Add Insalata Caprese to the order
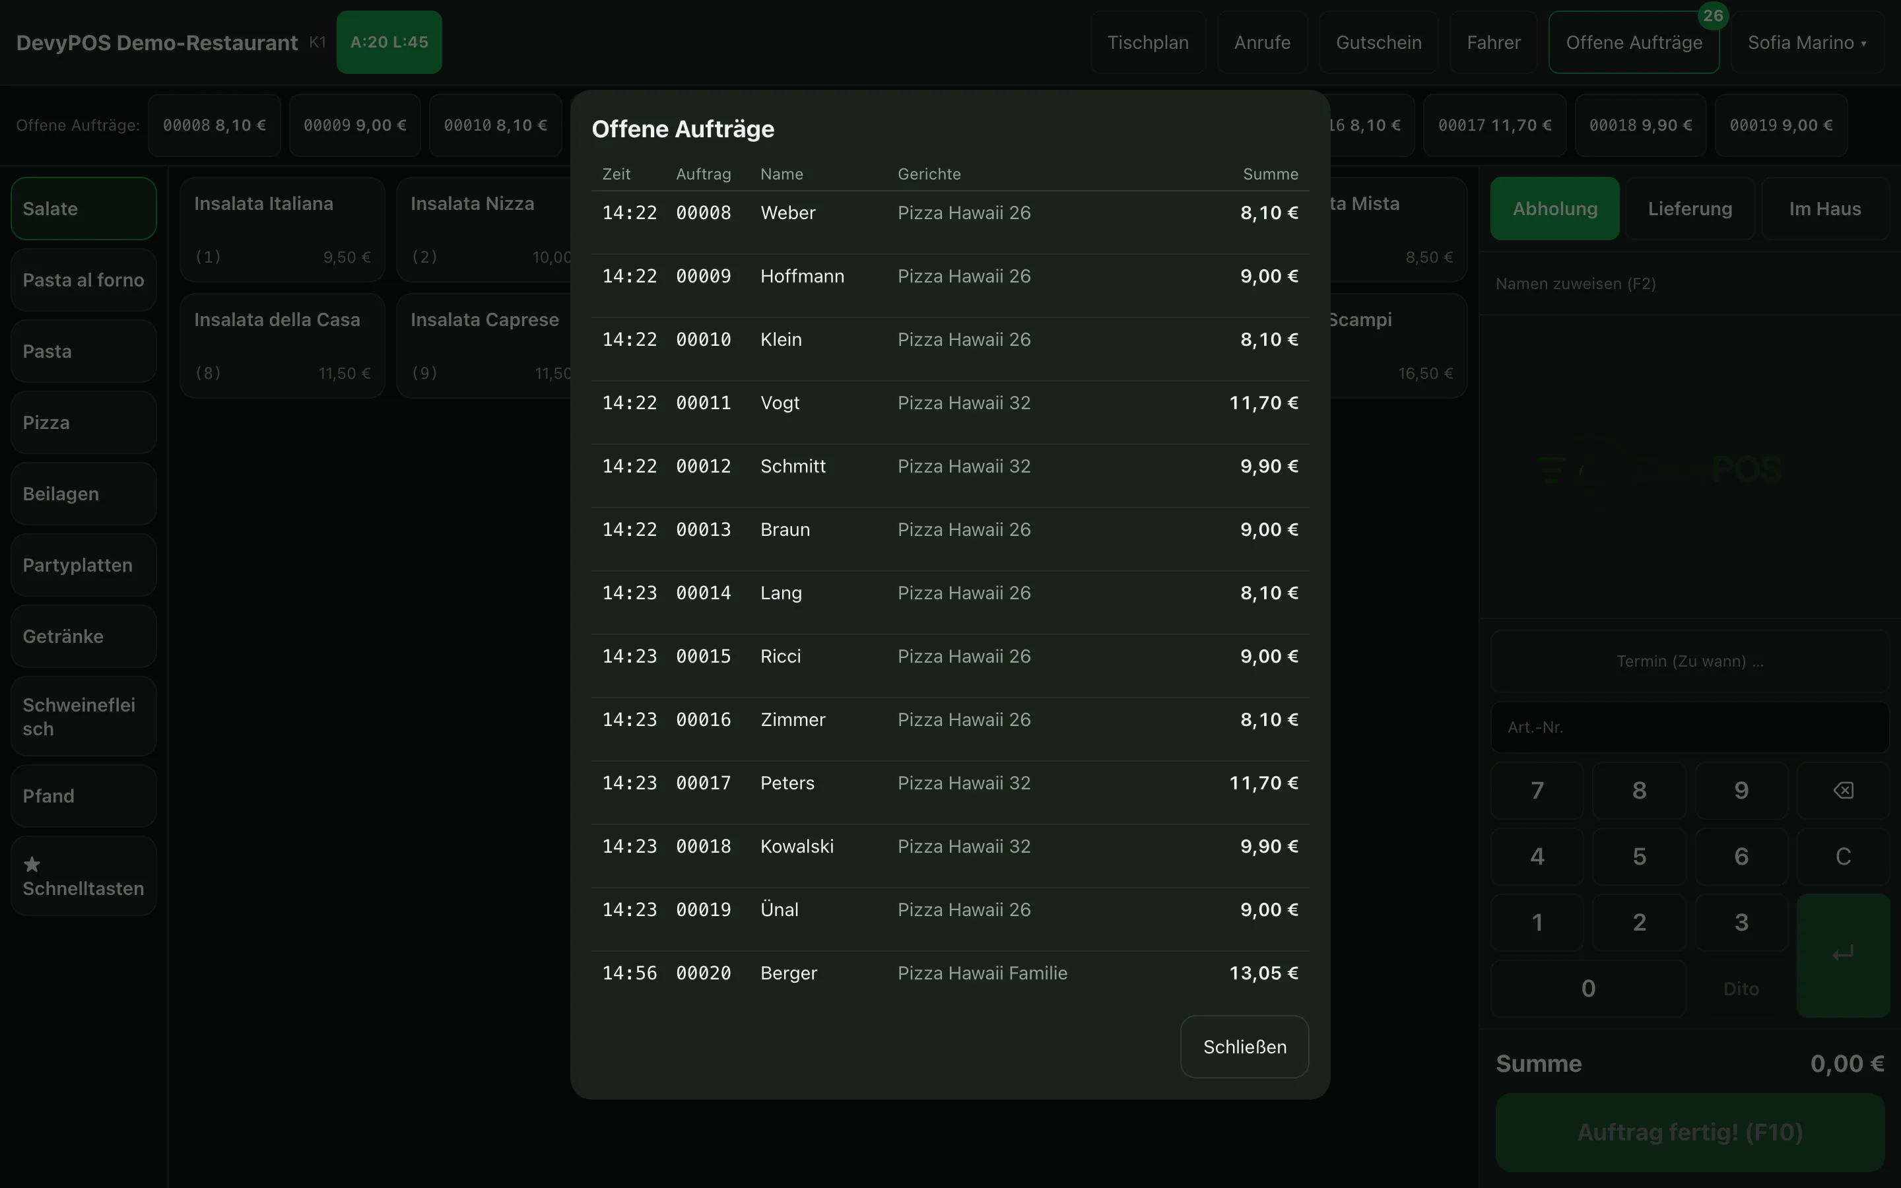This screenshot has height=1188, width=1901. (484, 346)
